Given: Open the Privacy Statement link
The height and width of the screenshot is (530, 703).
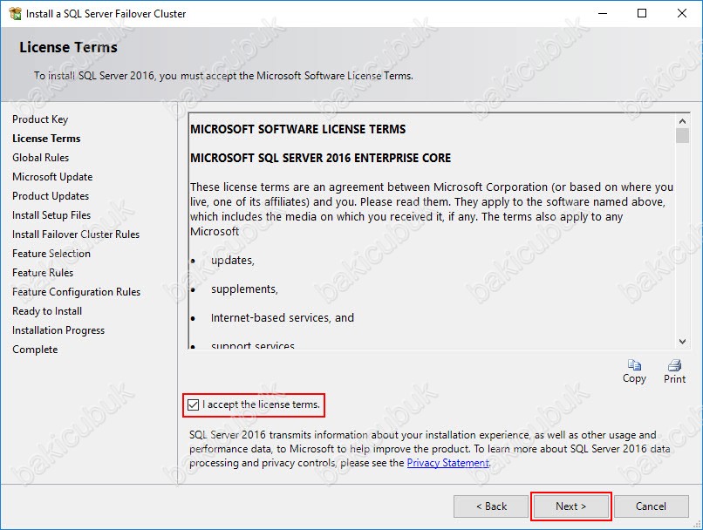Looking at the screenshot, I should pyautogui.click(x=447, y=463).
